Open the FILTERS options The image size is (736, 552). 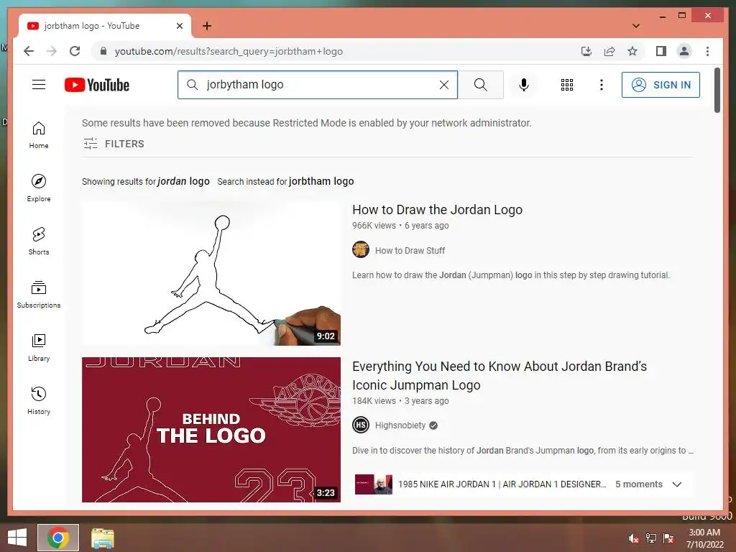click(x=114, y=144)
